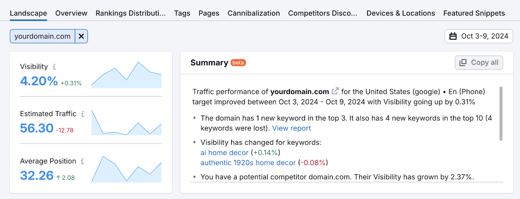Open the Rankings Distribution tab

(x=130, y=13)
